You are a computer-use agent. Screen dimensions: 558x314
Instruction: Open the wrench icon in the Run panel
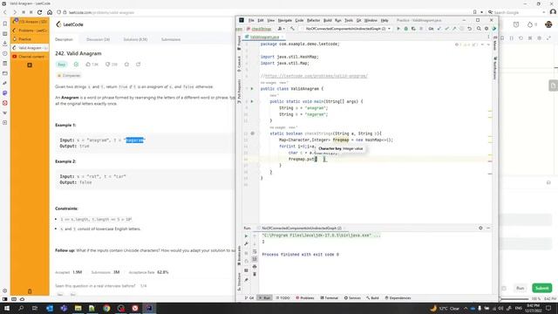point(246,244)
